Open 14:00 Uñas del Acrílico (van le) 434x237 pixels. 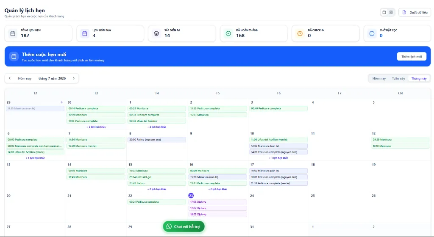coord(35,152)
